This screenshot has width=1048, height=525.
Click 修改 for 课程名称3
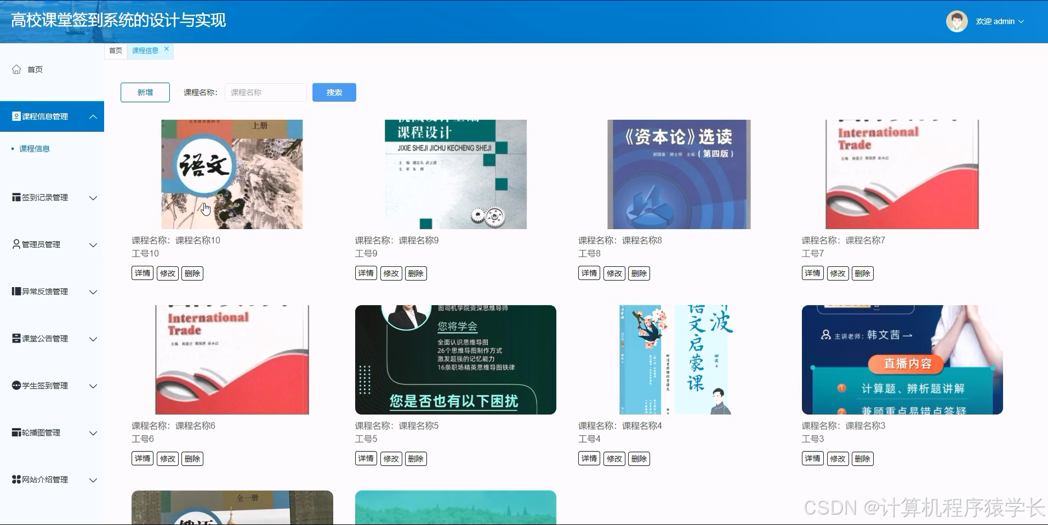pos(838,459)
